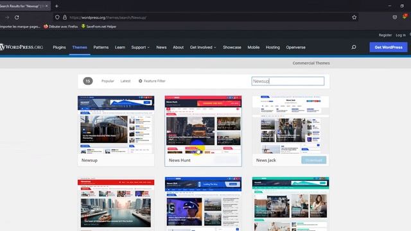Restore down the browser window
Viewport: 411px width, 231px height.
click(x=402, y=6)
